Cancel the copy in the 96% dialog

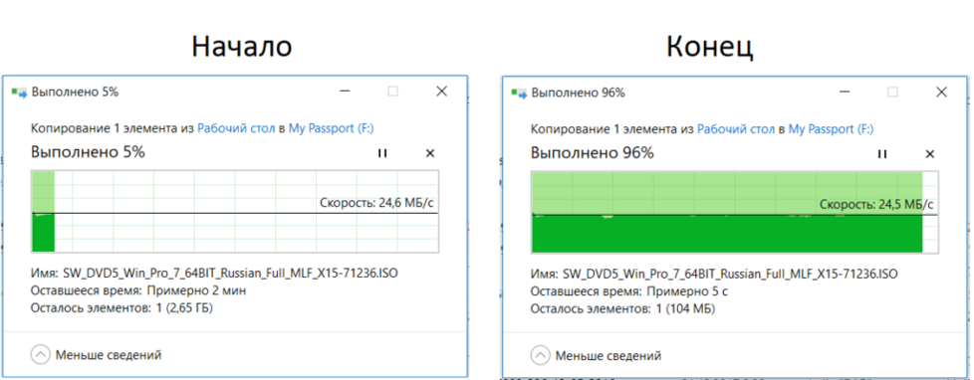929,154
